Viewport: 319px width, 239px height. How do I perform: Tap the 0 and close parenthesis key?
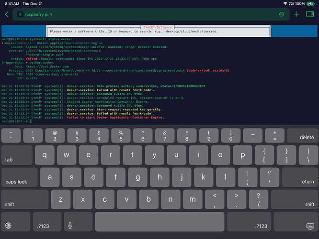[x=231, y=136]
